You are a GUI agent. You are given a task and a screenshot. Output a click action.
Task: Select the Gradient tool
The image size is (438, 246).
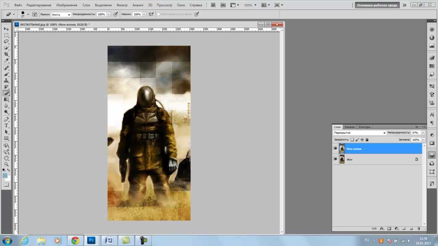tap(6, 100)
